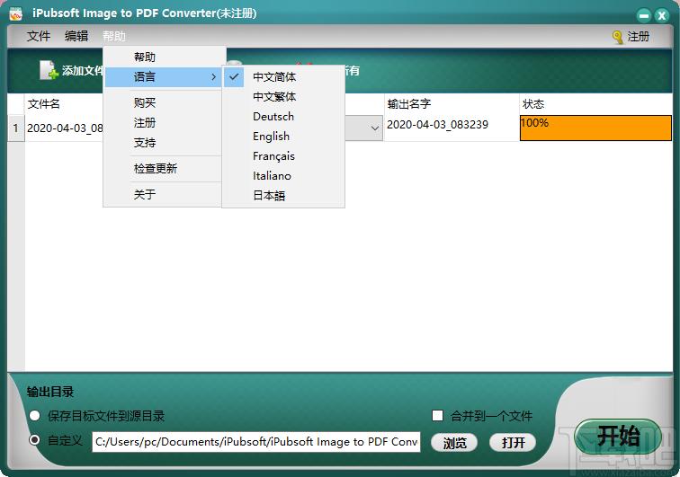Switch language to Deutsch
Viewport: 680px width, 477px height.
tap(283, 117)
